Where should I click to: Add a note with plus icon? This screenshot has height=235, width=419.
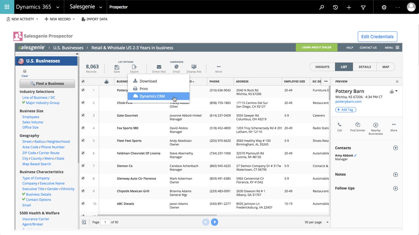click(395, 175)
